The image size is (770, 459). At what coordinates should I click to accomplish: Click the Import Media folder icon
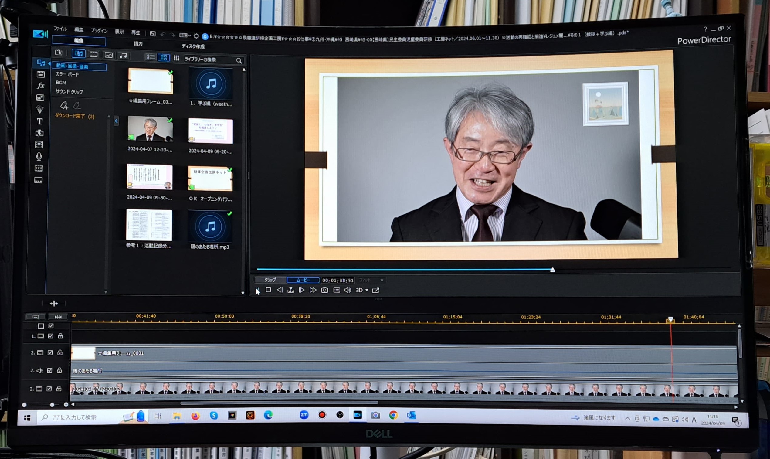click(59, 53)
